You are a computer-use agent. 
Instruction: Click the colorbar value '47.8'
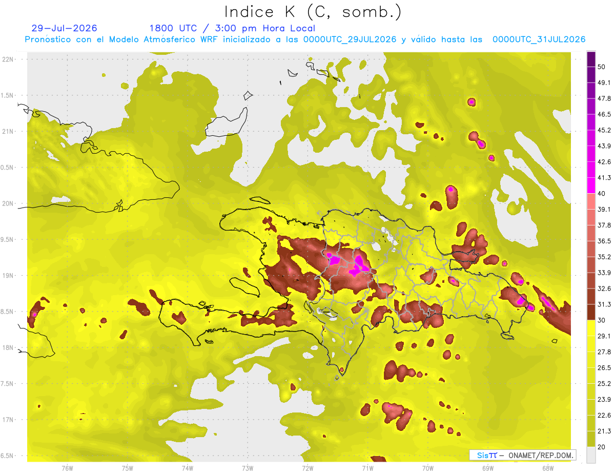pos(604,98)
